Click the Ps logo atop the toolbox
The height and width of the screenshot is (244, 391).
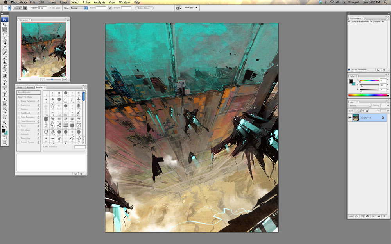point(4,20)
